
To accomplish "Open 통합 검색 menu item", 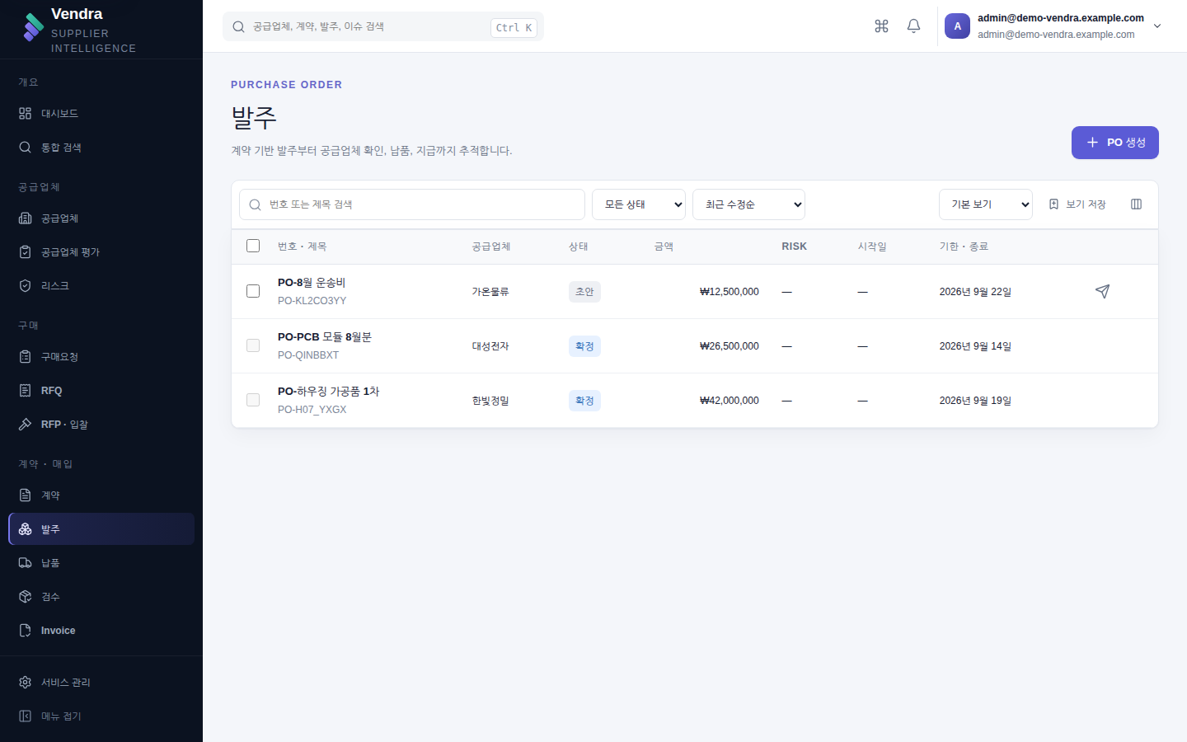I will (x=101, y=147).
